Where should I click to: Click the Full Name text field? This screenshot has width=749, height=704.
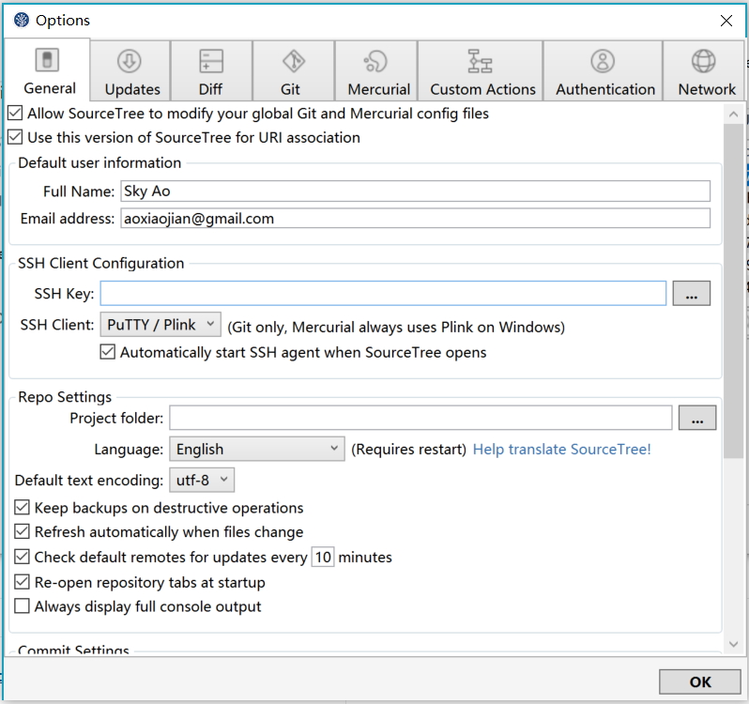point(414,191)
